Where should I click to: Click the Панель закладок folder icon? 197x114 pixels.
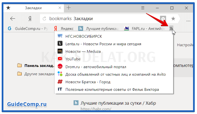click(19, 65)
